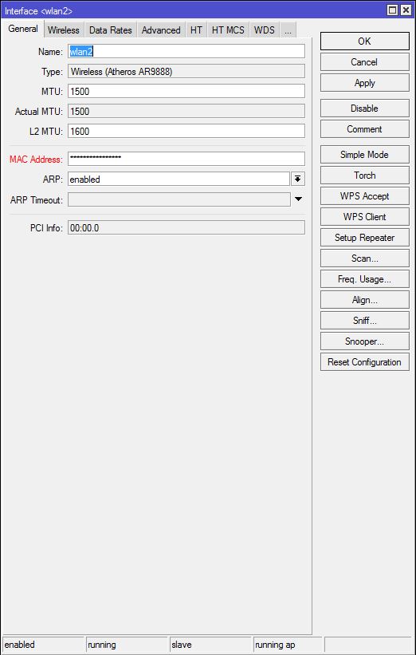
Task: Click the MTU input field
Action: coord(186,91)
